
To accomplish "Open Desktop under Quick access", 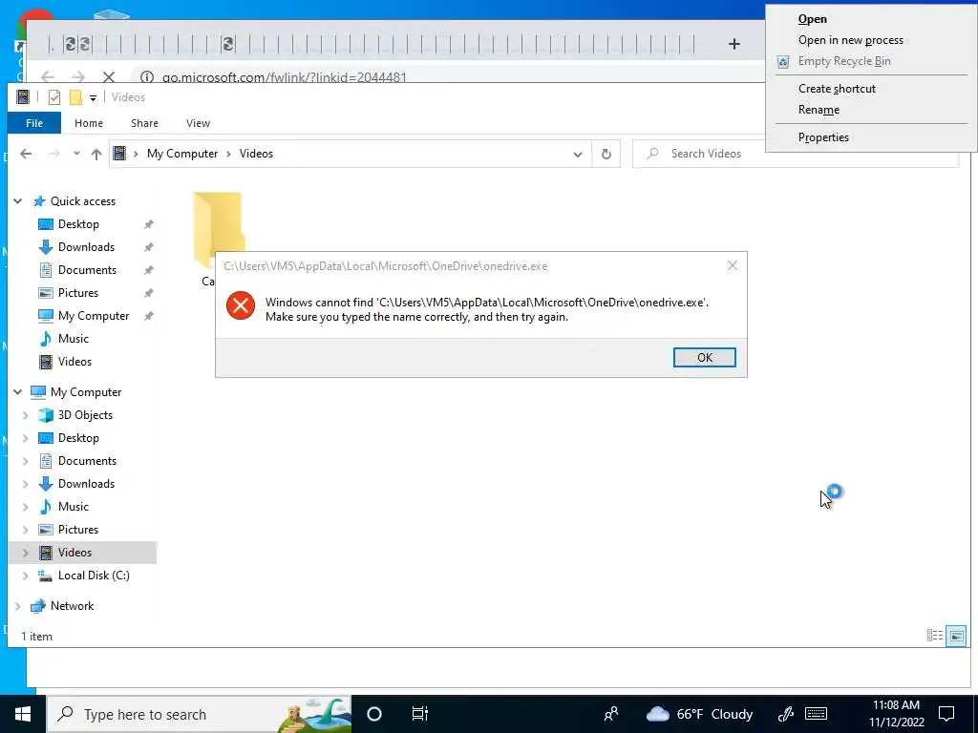I will click(x=78, y=224).
